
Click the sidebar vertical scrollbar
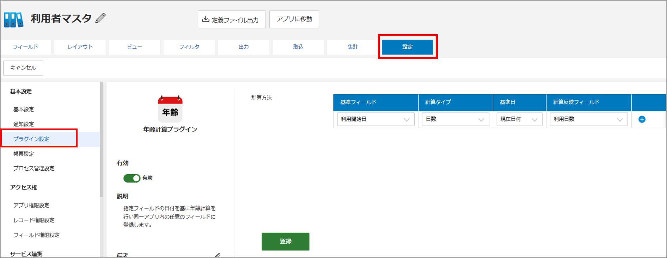tap(102, 139)
